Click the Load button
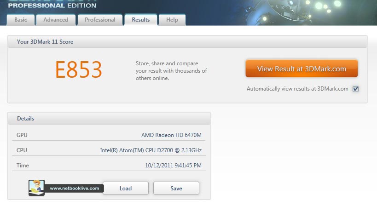Image resolution: width=377 pixels, height=206 pixels. pyautogui.click(x=126, y=188)
